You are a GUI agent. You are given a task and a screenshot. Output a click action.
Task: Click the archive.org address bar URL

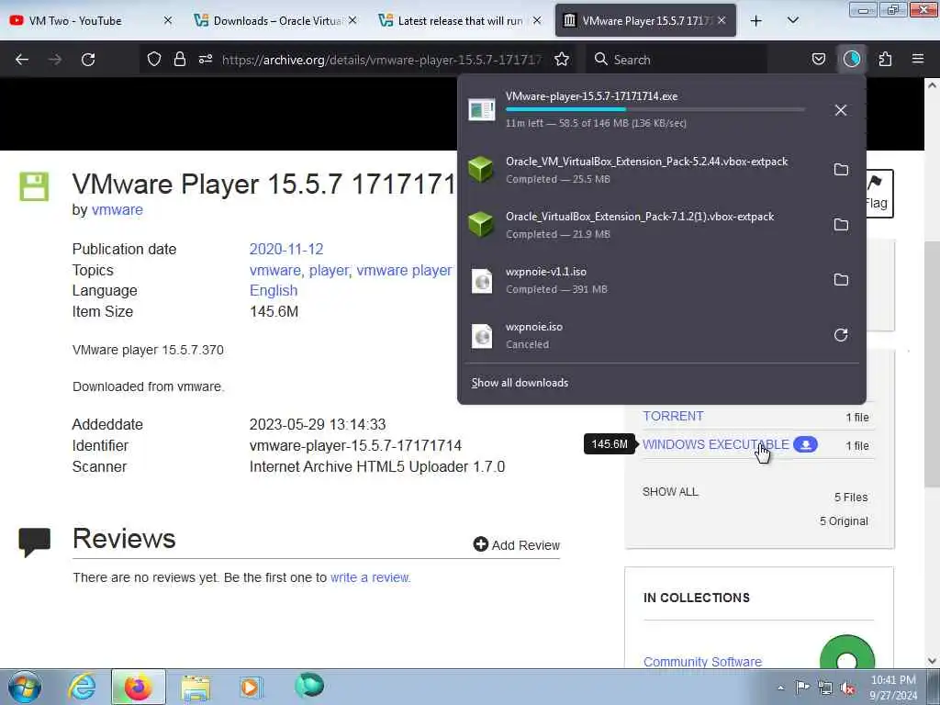pos(382,60)
